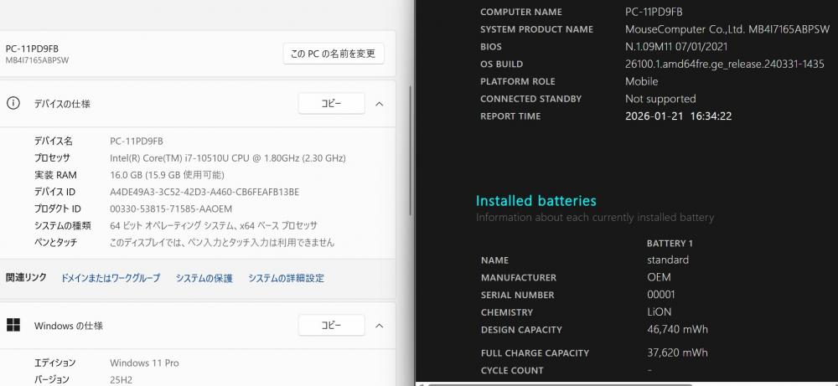838x386 pixels.
Task: Click the model text MB4I7165ABPSW under PC name
Action: pos(37,60)
